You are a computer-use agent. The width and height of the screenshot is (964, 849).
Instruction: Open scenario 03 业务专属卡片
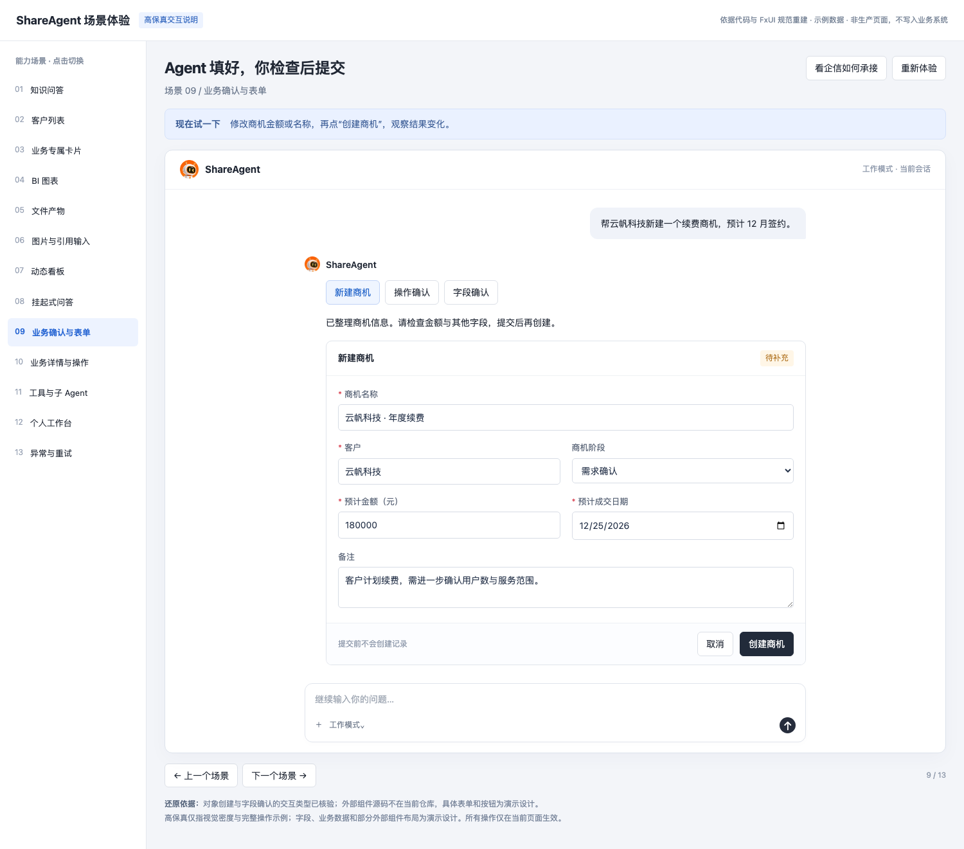click(x=73, y=150)
